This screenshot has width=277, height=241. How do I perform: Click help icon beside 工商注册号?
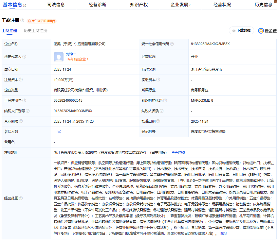24,100
